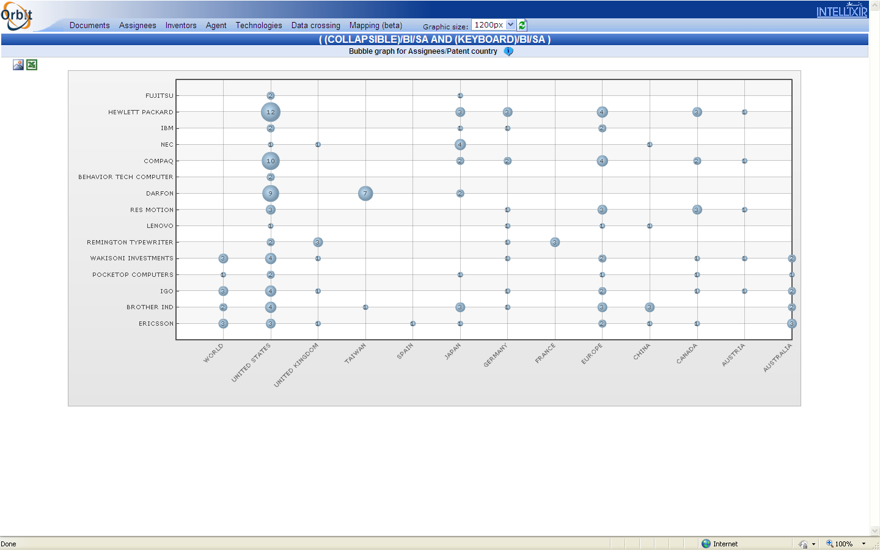Click the UNITED STATES axis label
The height and width of the screenshot is (550, 880).
[x=251, y=363]
